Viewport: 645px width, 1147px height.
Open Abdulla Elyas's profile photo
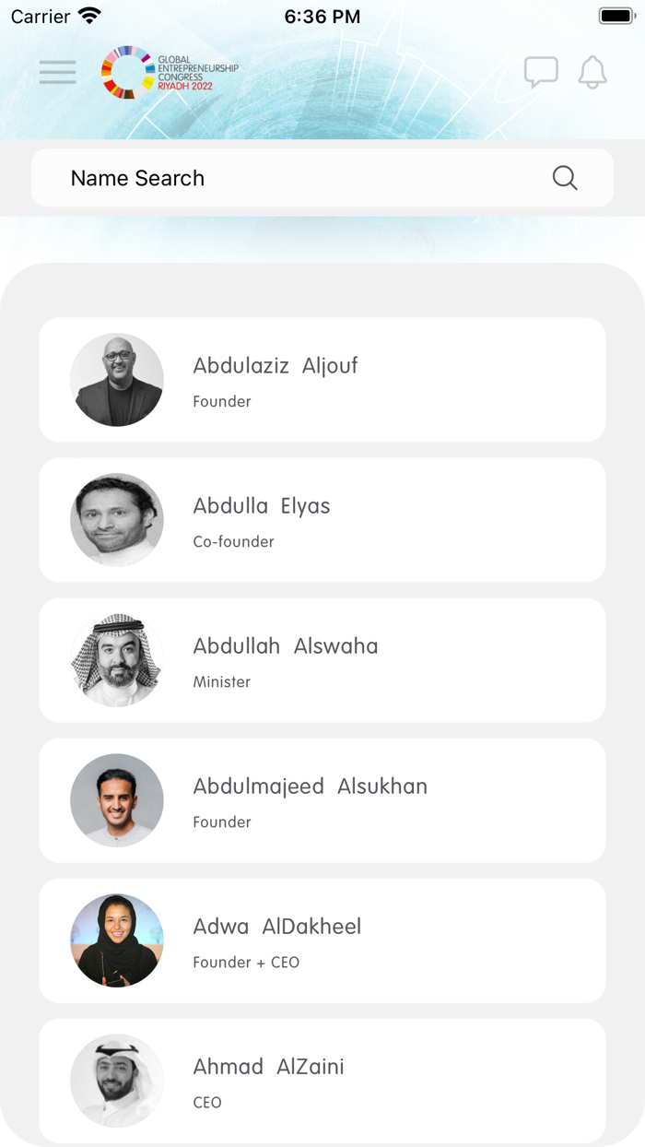pyautogui.click(x=117, y=520)
